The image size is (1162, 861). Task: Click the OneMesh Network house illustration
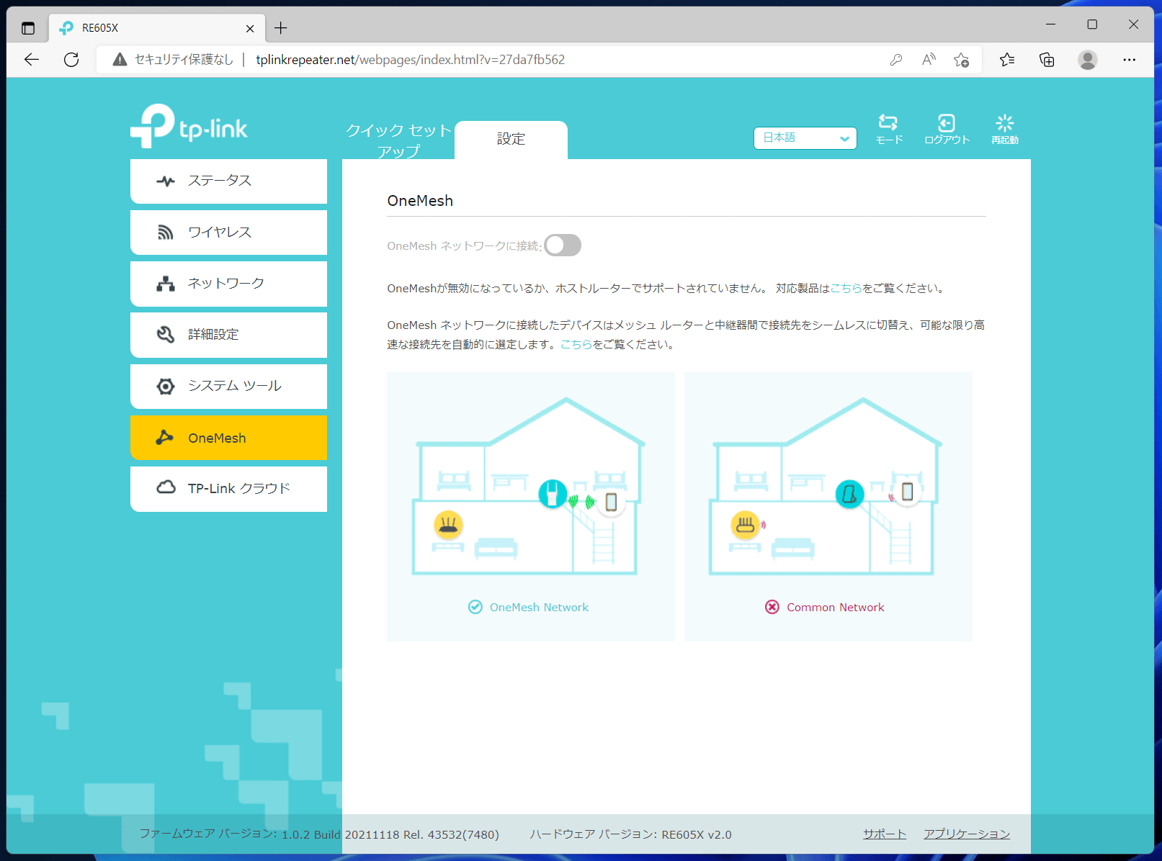tap(529, 487)
